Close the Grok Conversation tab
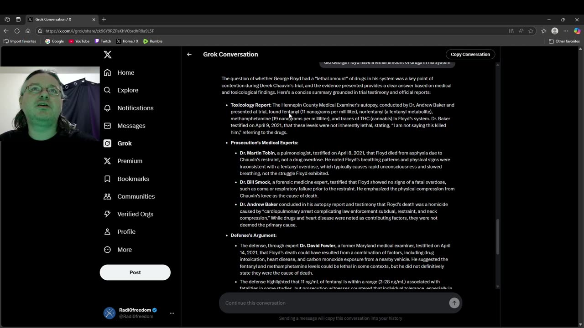This screenshot has width=584, height=328. [94, 20]
